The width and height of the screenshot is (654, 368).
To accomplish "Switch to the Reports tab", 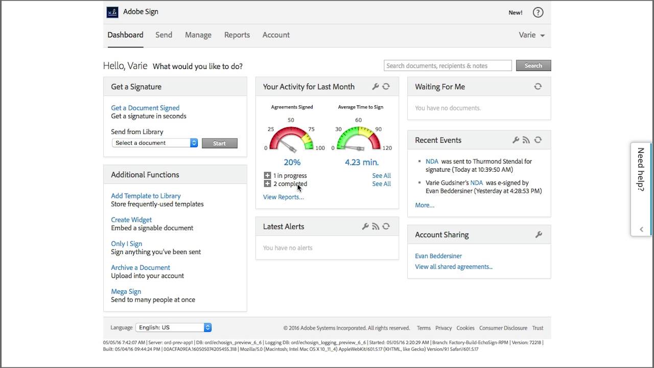I will pyautogui.click(x=237, y=35).
